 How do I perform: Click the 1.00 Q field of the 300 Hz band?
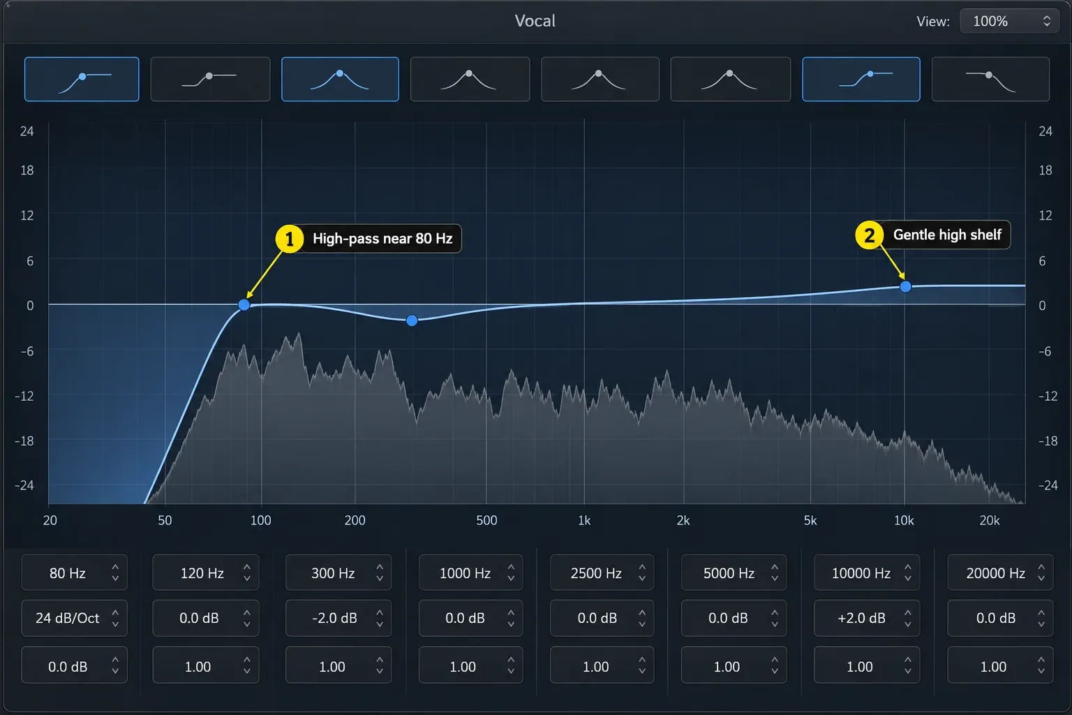pos(338,666)
